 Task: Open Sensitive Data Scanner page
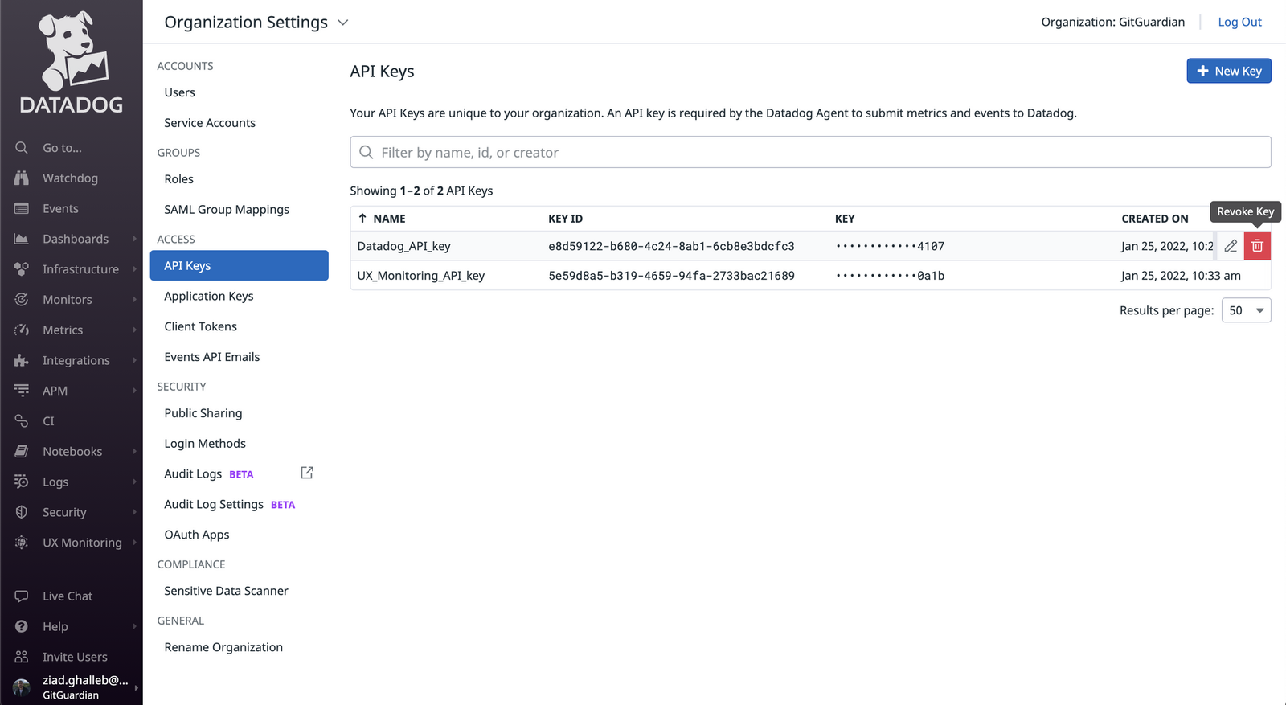pyautogui.click(x=226, y=591)
